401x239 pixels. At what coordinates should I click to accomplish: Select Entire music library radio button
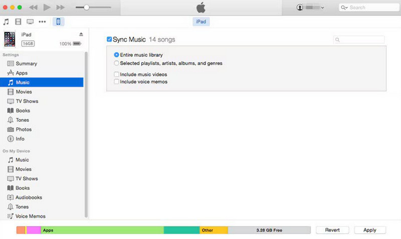(x=116, y=55)
